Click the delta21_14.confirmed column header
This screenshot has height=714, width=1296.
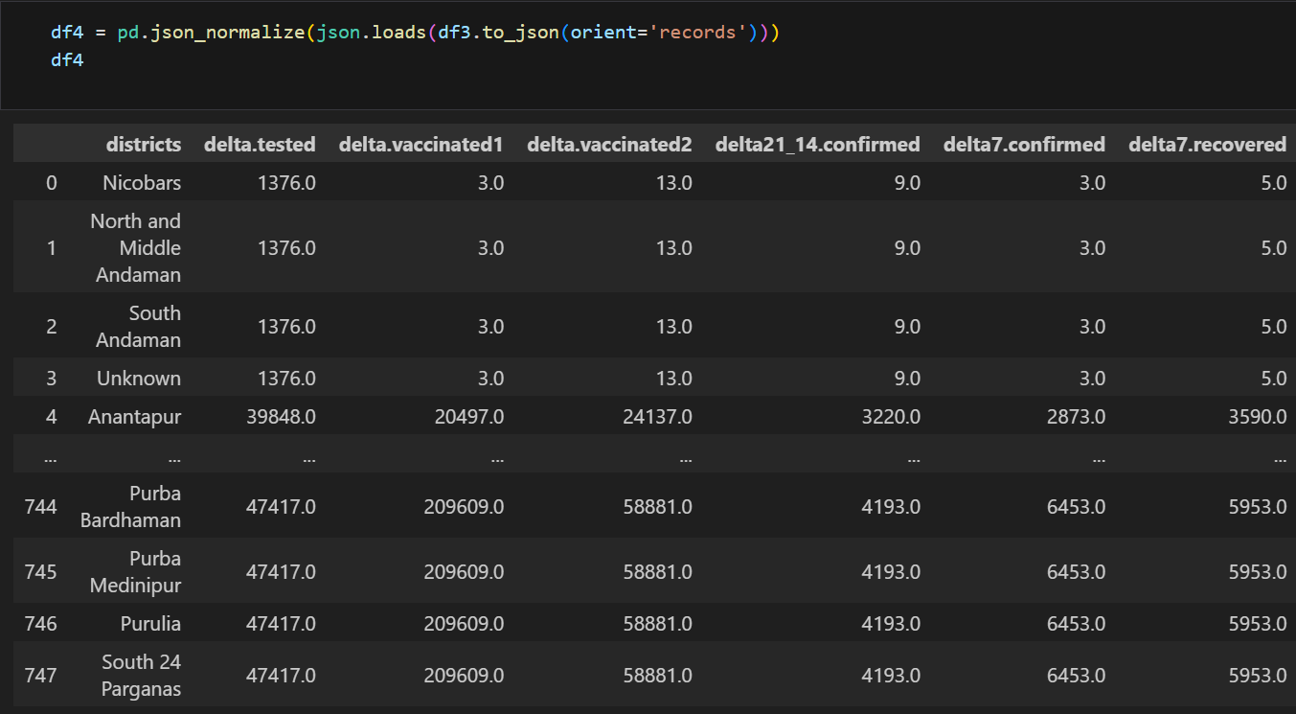click(817, 144)
